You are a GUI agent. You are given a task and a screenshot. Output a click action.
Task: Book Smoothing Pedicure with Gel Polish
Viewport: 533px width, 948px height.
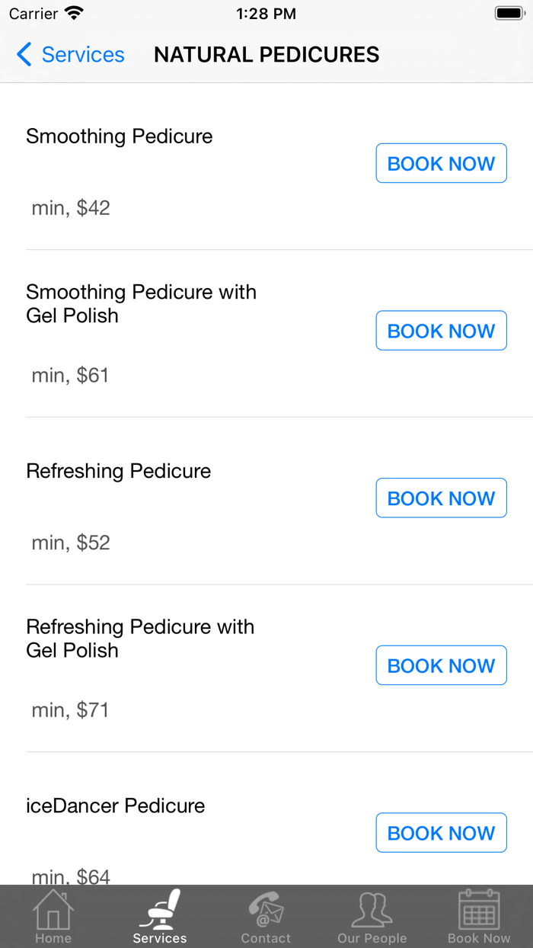tap(441, 331)
